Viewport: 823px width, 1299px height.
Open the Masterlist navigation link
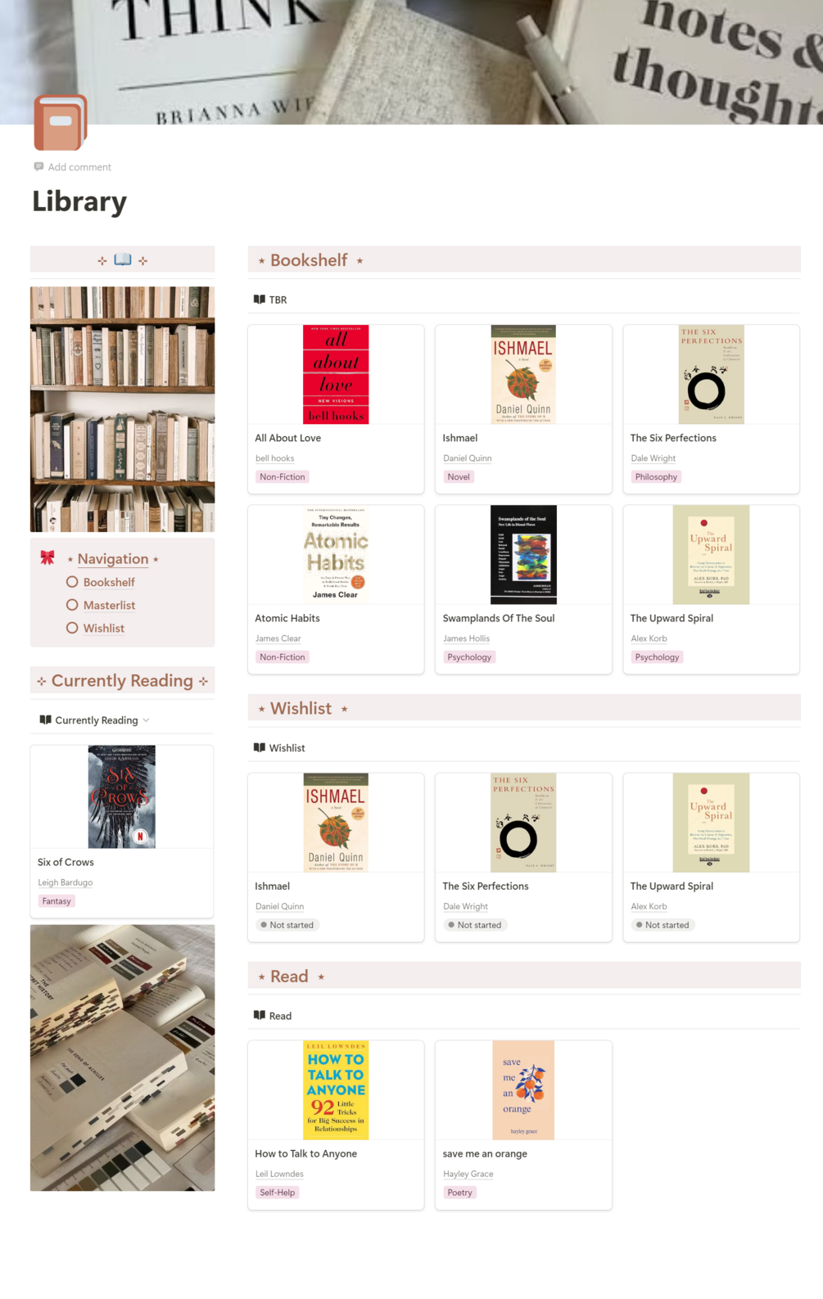coord(109,605)
